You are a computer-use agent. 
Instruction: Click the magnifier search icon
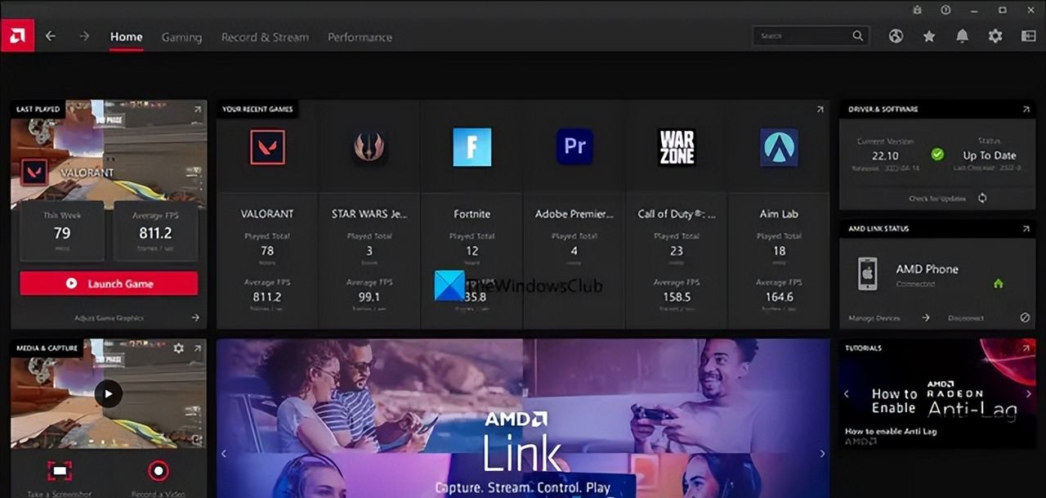coord(857,36)
